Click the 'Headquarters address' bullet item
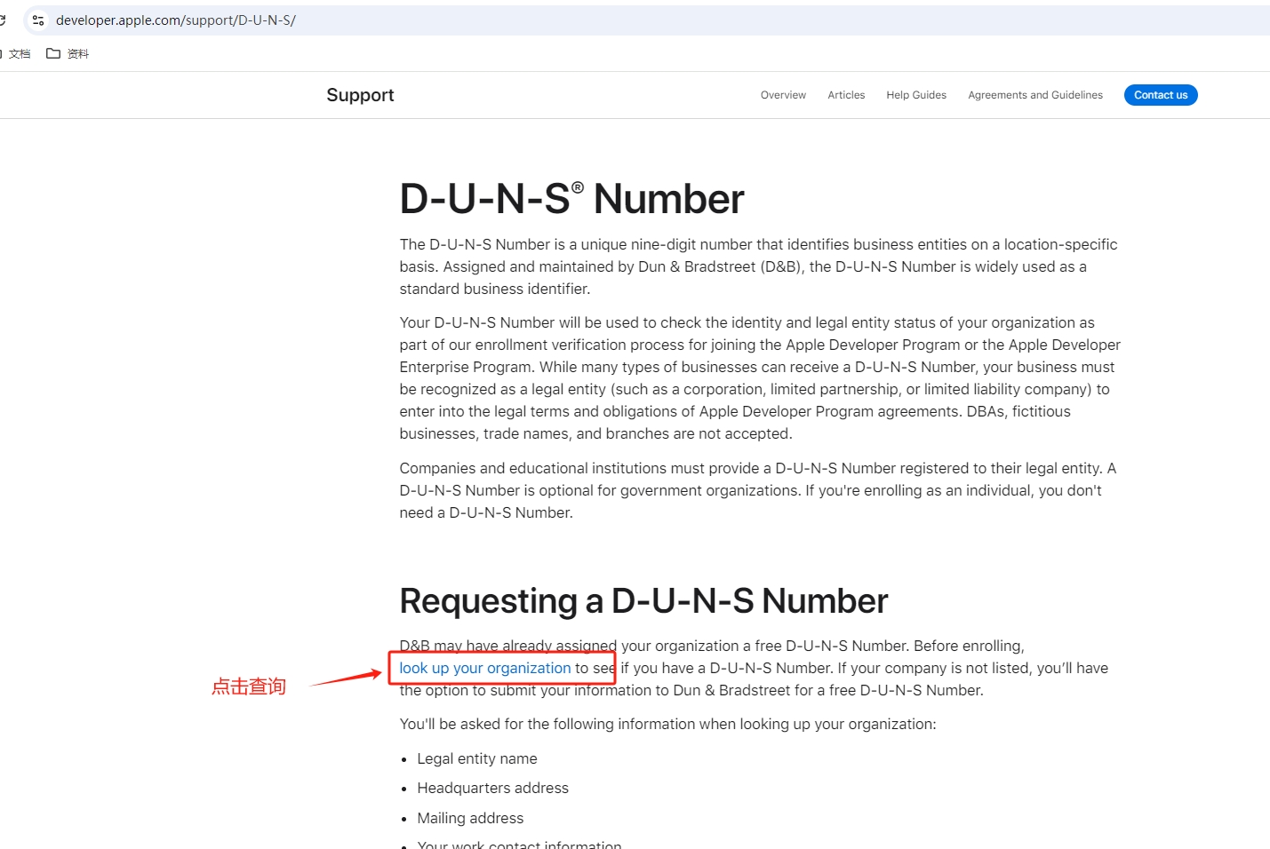The width and height of the screenshot is (1270, 849). point(492,788)
